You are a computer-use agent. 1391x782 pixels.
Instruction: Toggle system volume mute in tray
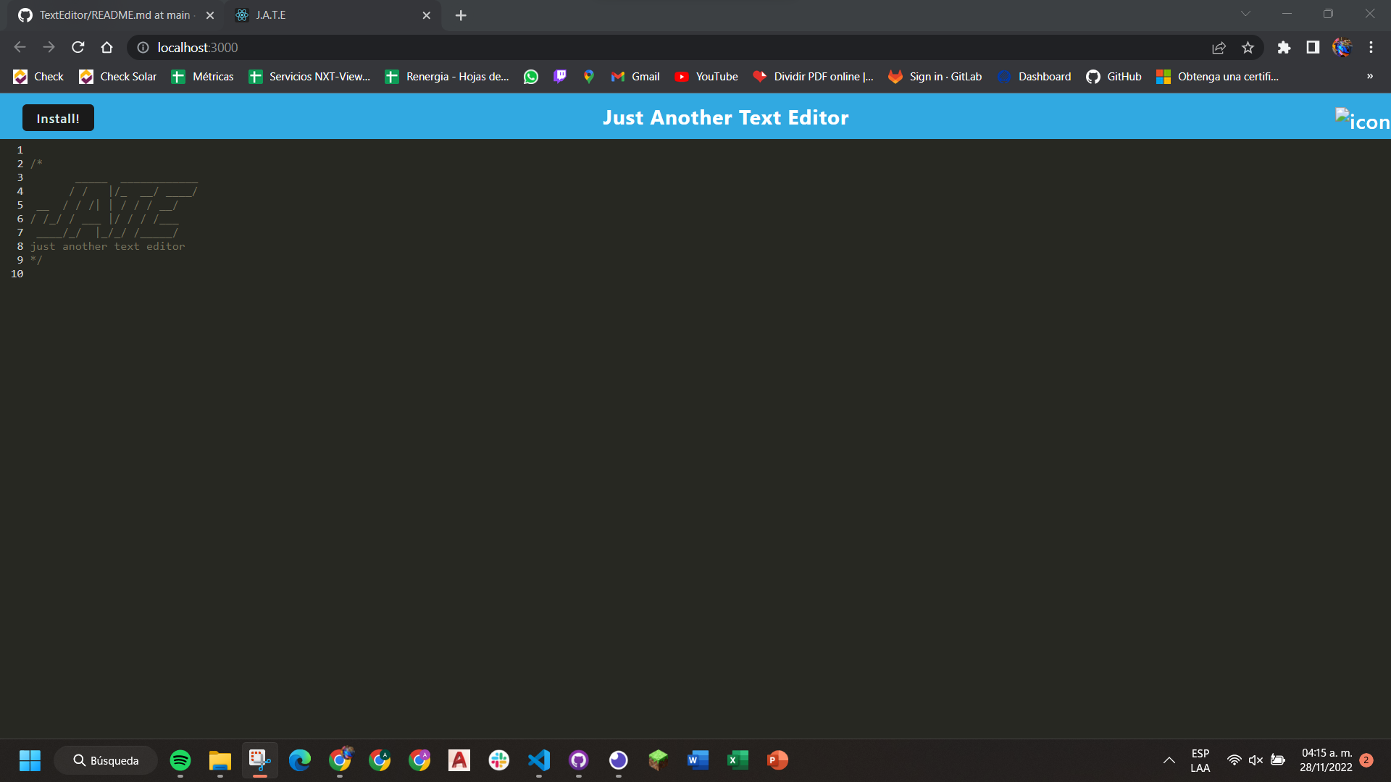[1256, 760]
